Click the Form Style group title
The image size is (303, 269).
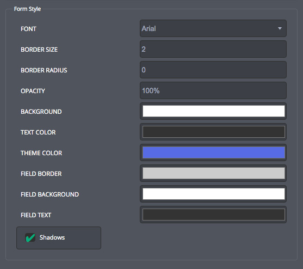pos(27,9)
